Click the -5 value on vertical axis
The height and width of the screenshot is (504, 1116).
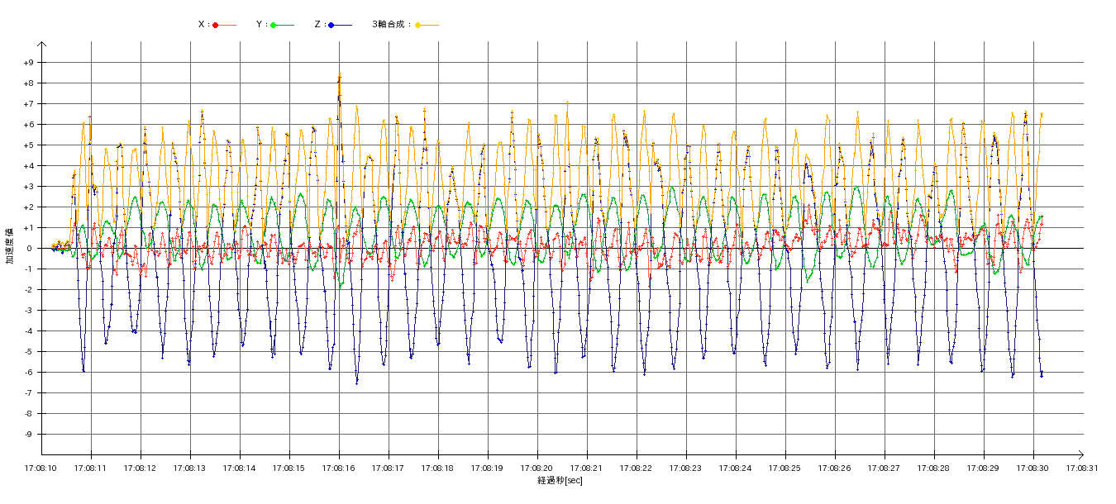click(x=28, y=352)
